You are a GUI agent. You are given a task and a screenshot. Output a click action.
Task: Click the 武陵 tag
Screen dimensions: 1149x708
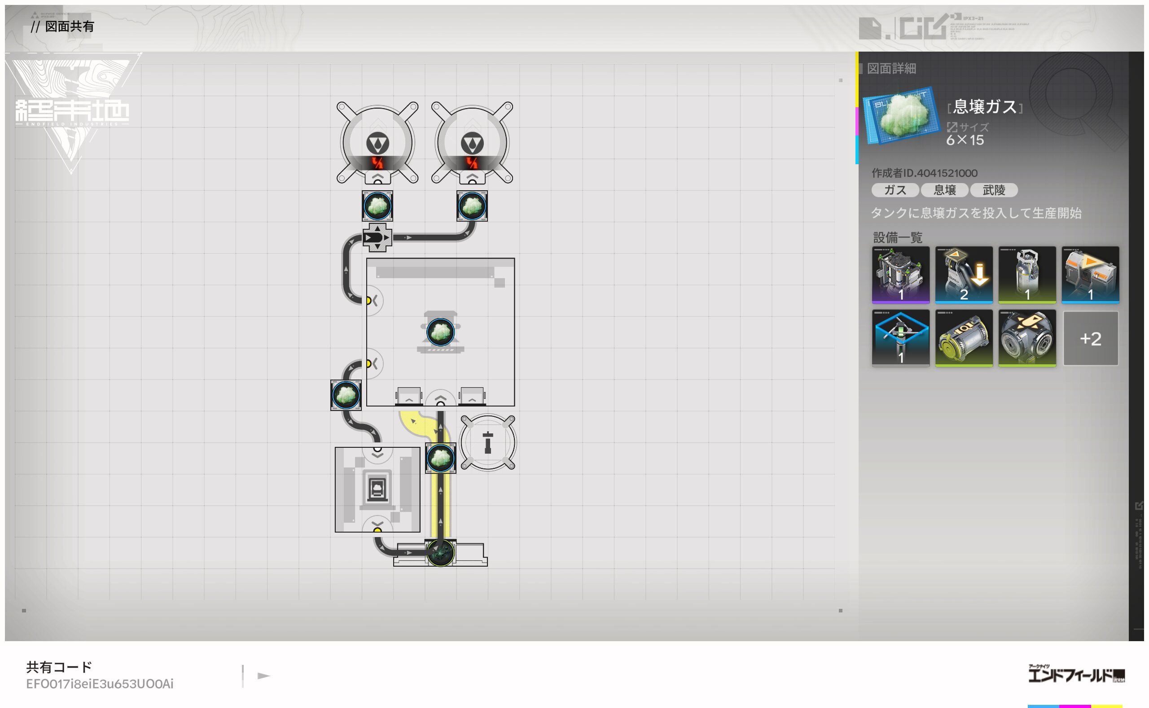point(994,190)
